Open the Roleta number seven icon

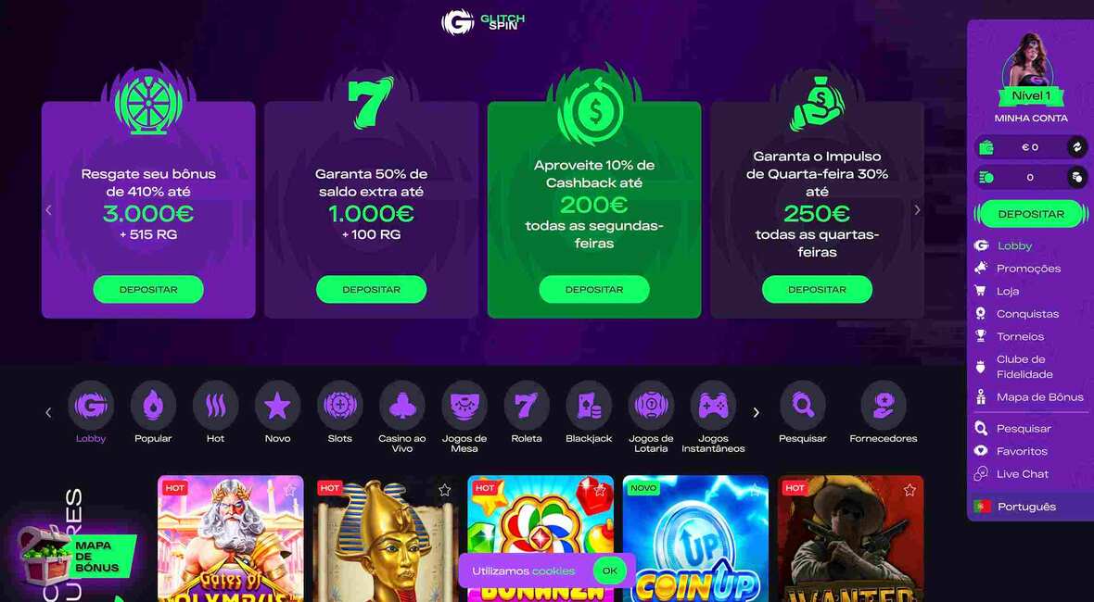[526, 405]
